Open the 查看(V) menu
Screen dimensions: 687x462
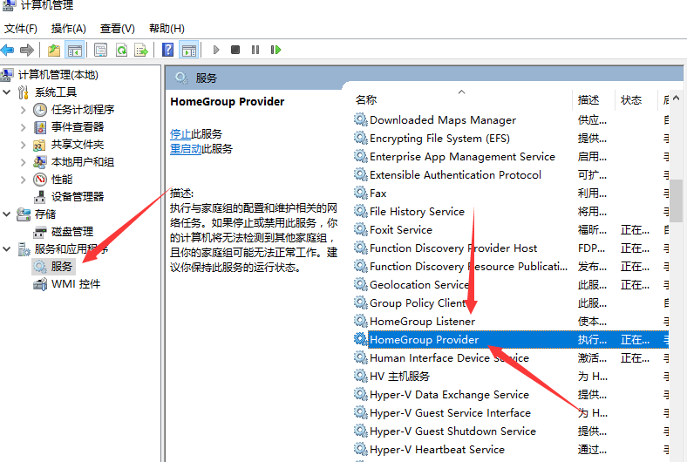(118, 29)
